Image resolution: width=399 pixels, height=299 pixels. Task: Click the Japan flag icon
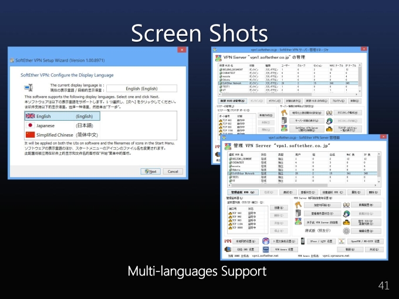(x=31, y=125)
